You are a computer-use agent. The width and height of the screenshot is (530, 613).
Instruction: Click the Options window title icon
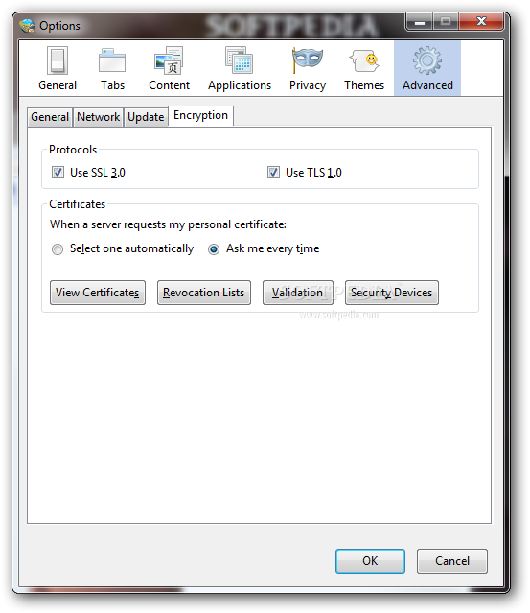pyautogui.click(x=27, y=25)
